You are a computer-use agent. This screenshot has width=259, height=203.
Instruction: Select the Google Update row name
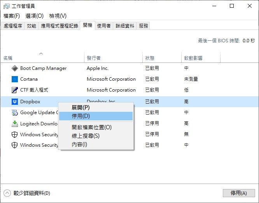click(39, 113)
